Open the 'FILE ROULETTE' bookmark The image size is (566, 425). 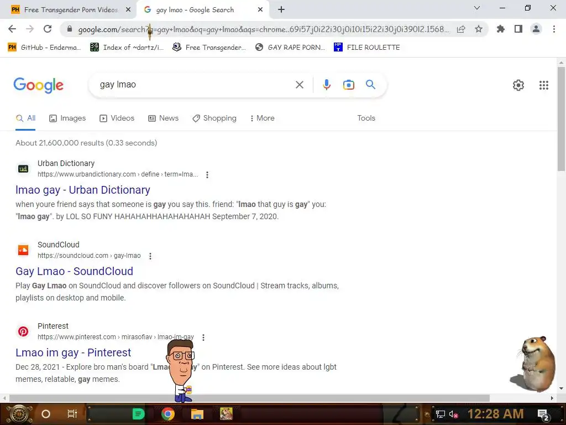click(367, 48)
